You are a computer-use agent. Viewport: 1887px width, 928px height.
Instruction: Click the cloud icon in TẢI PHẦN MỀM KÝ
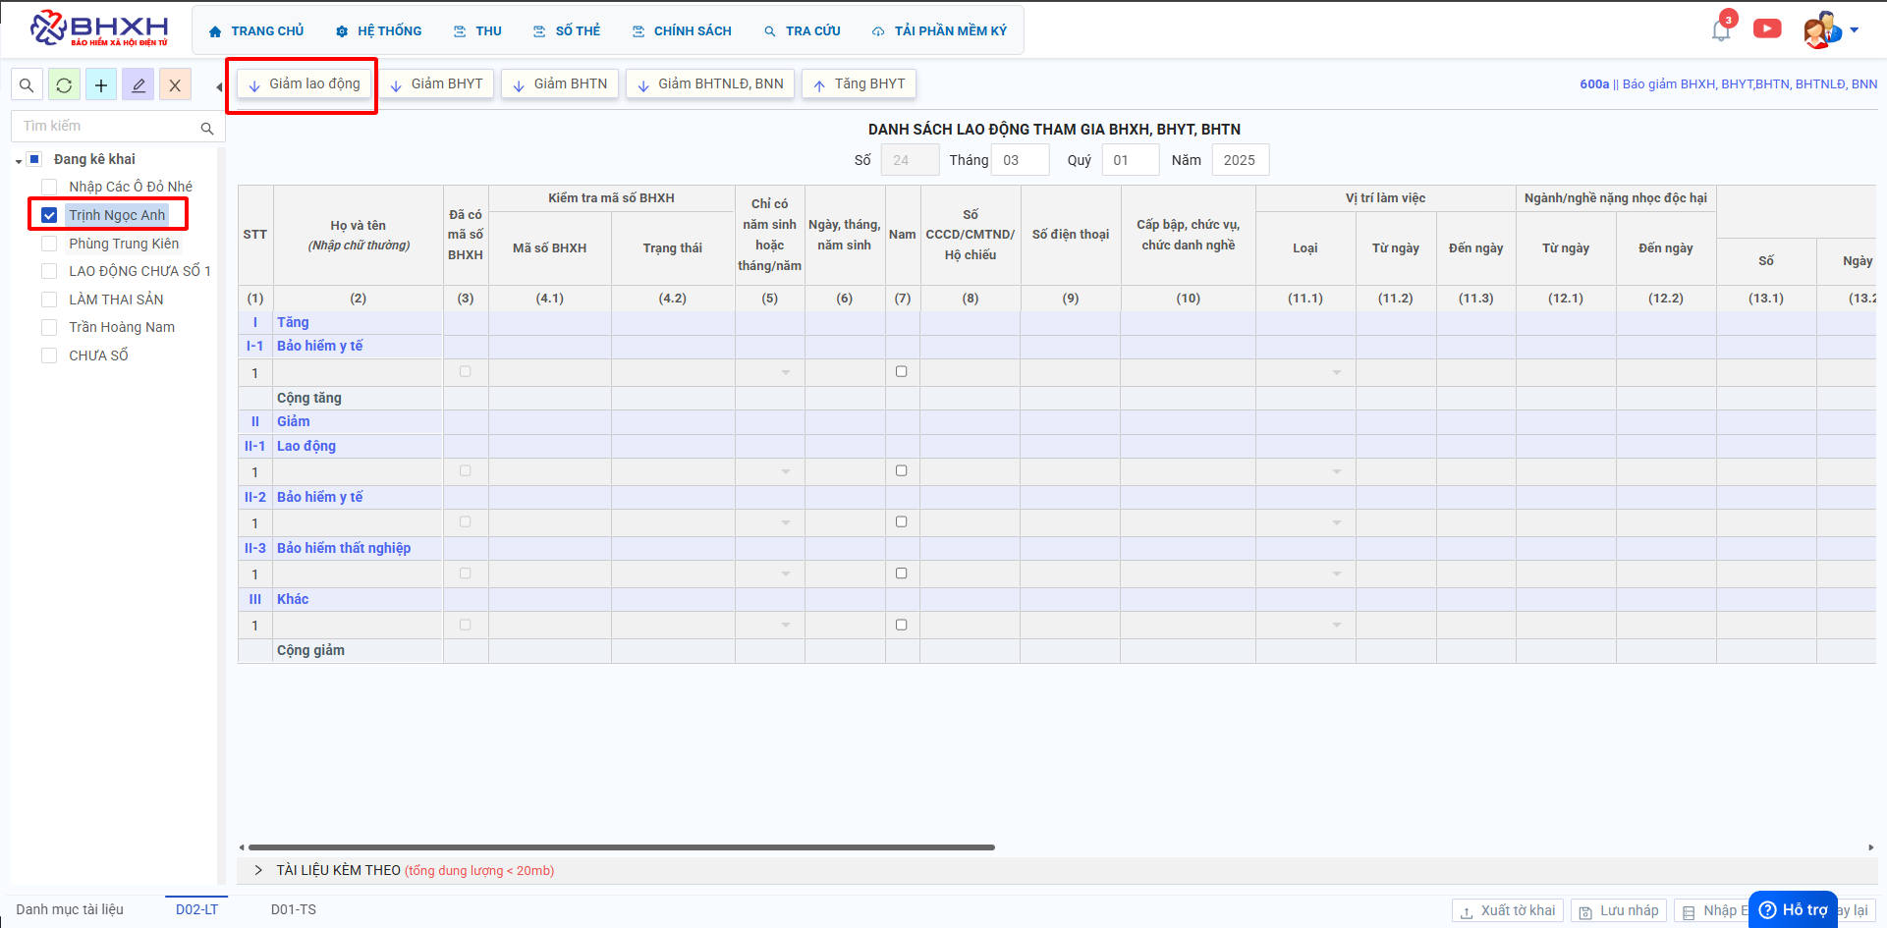[878, 31]
